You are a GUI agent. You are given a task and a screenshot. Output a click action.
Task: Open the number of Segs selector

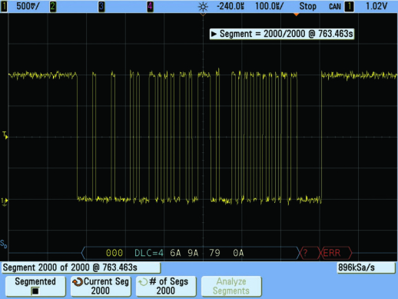166,286
